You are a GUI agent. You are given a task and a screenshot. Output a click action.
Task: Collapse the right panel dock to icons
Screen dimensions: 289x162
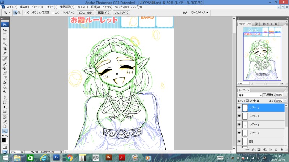[x=286, y=18]
